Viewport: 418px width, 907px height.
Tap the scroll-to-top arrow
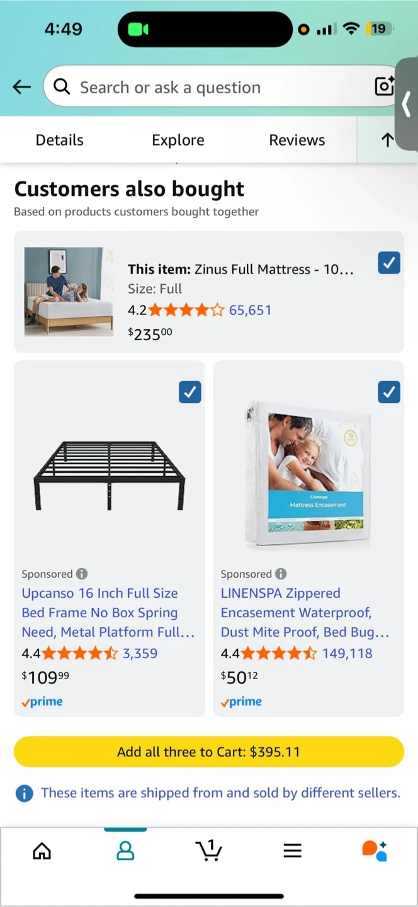point(387,140)
